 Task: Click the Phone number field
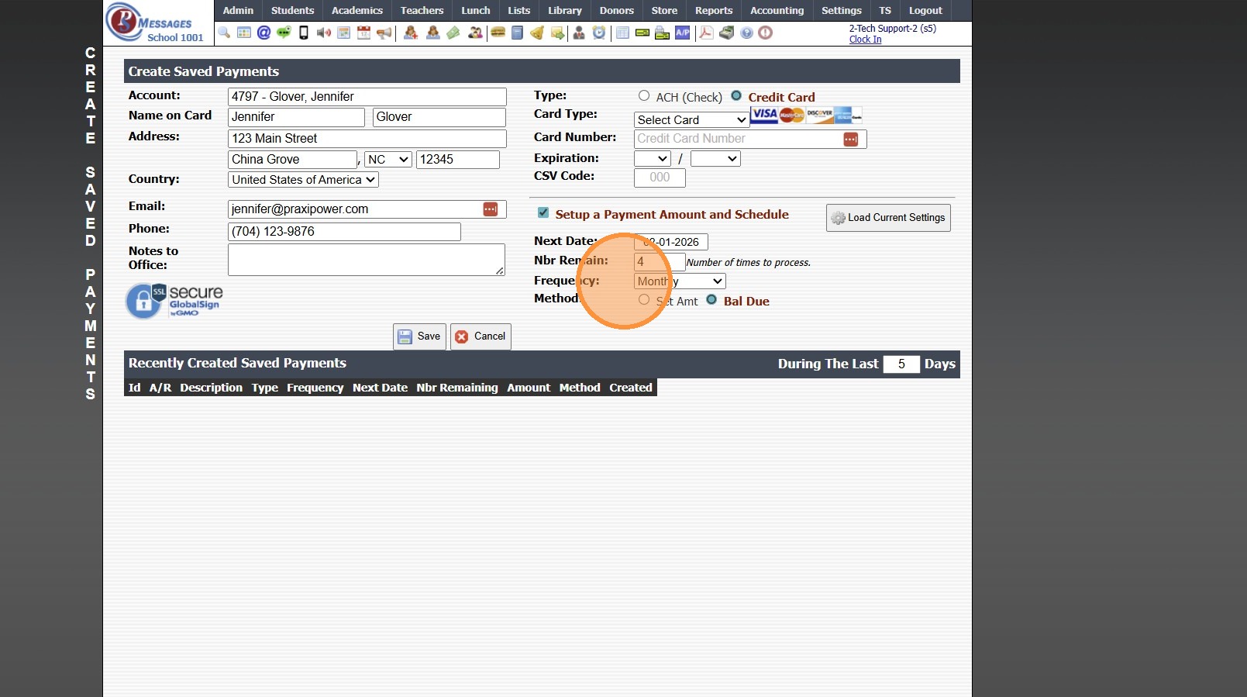(x=345, y=232)
